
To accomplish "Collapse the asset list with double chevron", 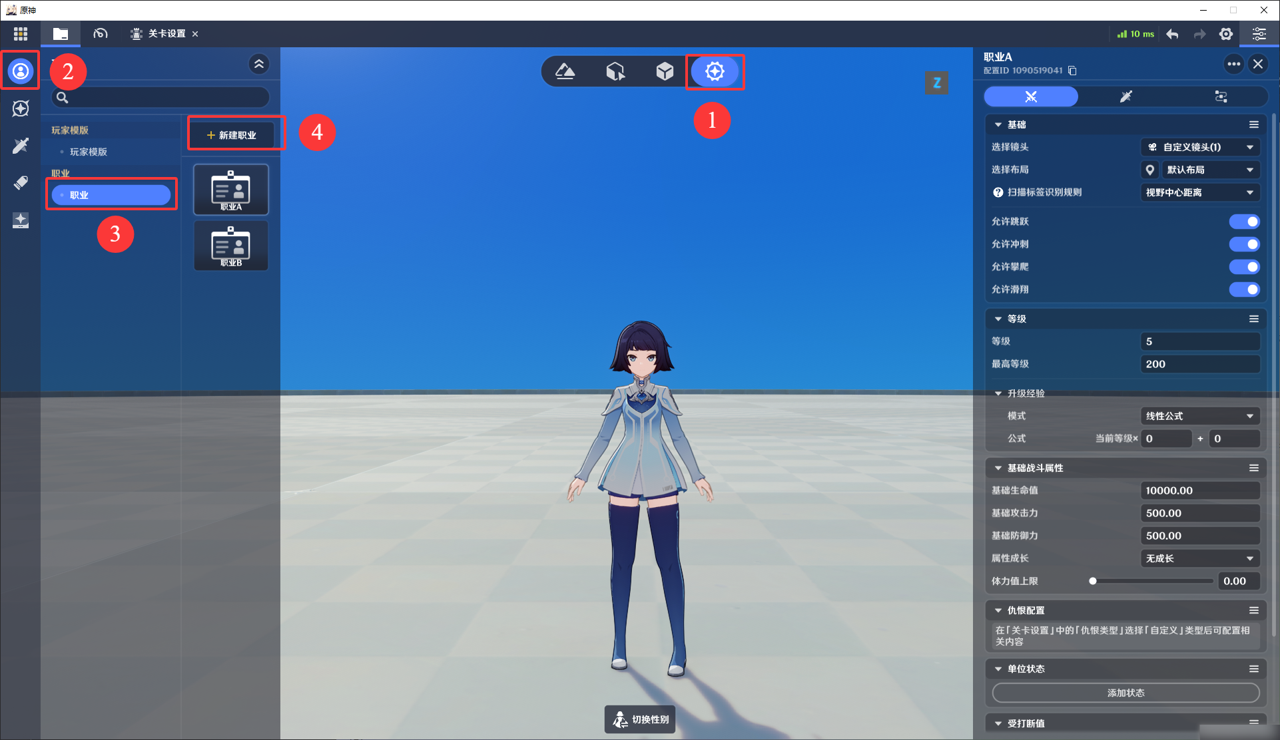I will coord(259,64).
